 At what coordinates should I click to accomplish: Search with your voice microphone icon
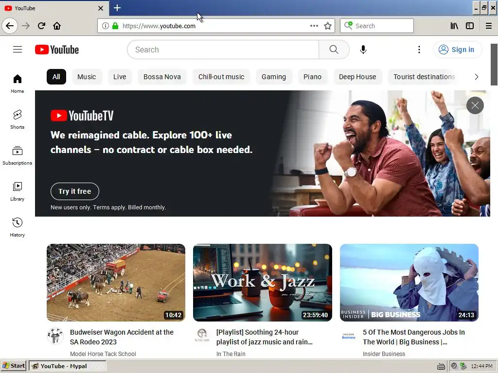[x=363, y=50]
